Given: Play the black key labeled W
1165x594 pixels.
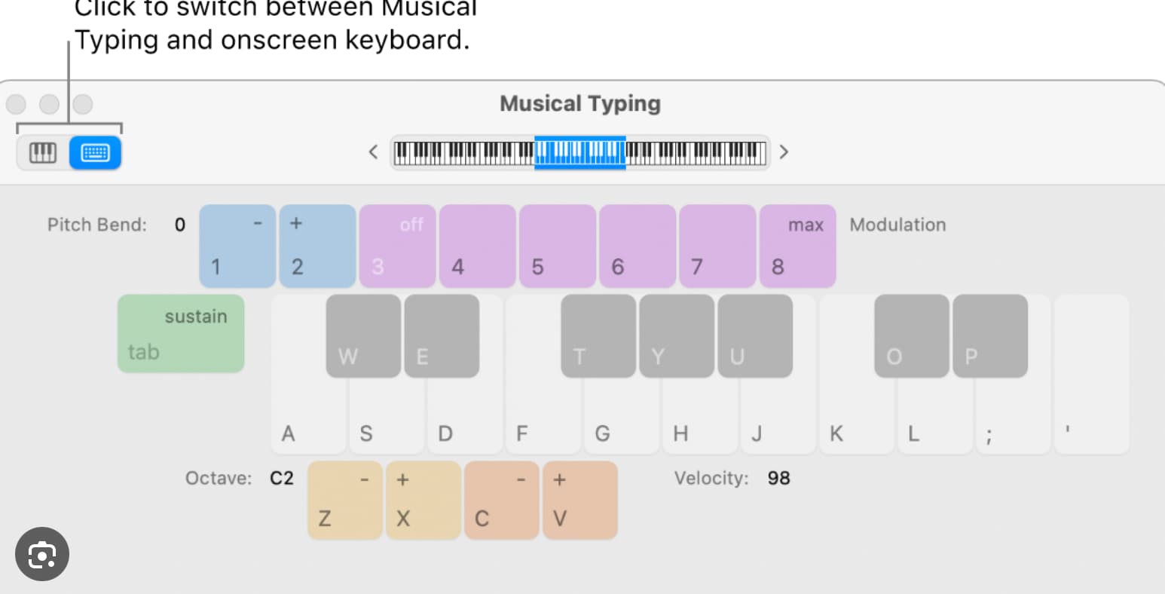Looking at the screenshot, I should click(363, 336).
